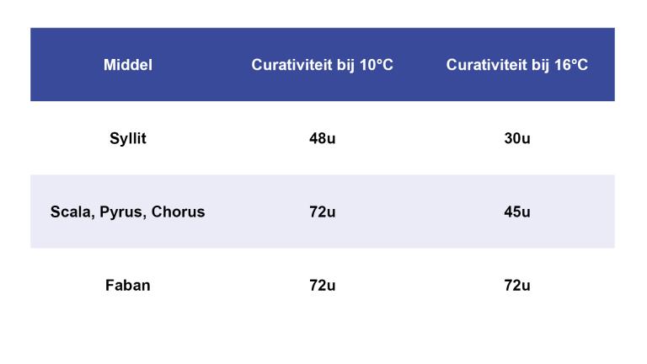Click the 16°C text in the header

570,65
